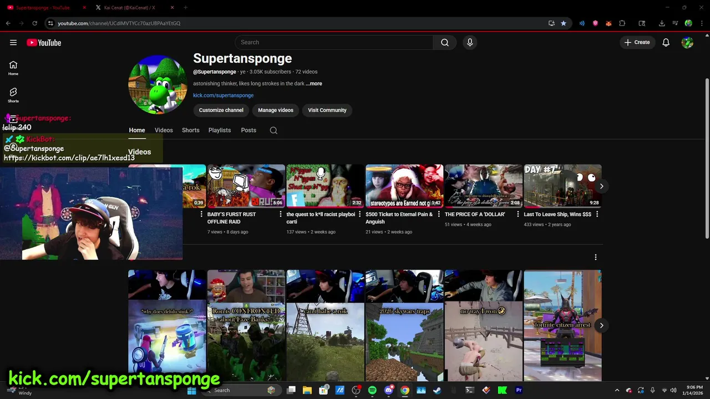This screenshot has height=399, width=710.
Task: View site information icon in address bar
Action: click(50, 23)
